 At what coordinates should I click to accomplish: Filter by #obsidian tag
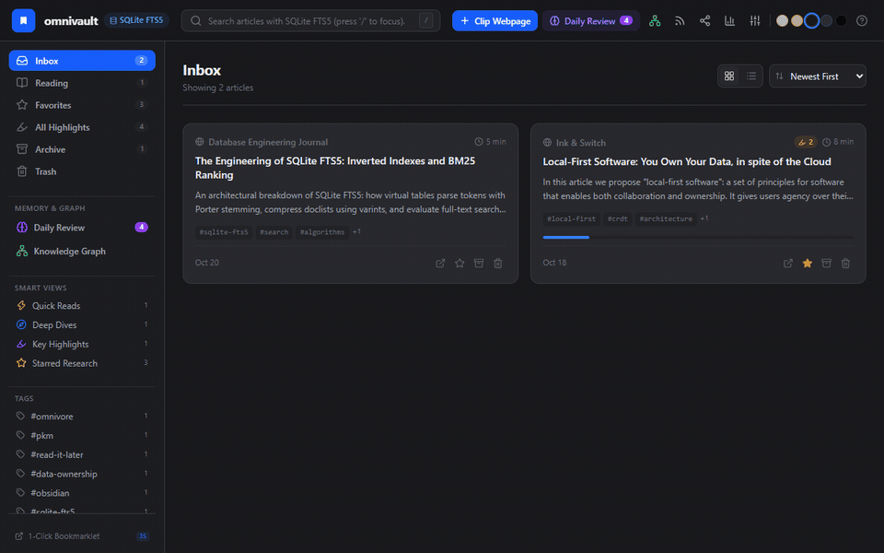click(82, 492)
